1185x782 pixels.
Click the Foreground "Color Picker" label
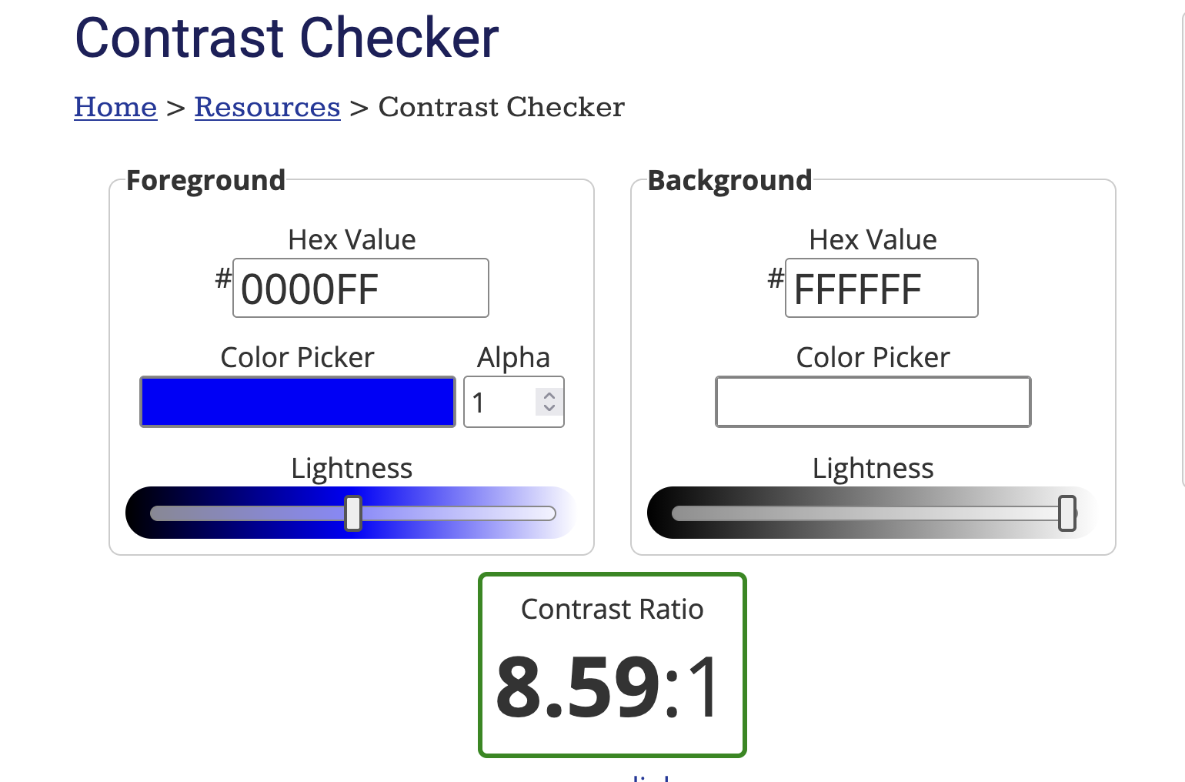click(x=297, y=358)
